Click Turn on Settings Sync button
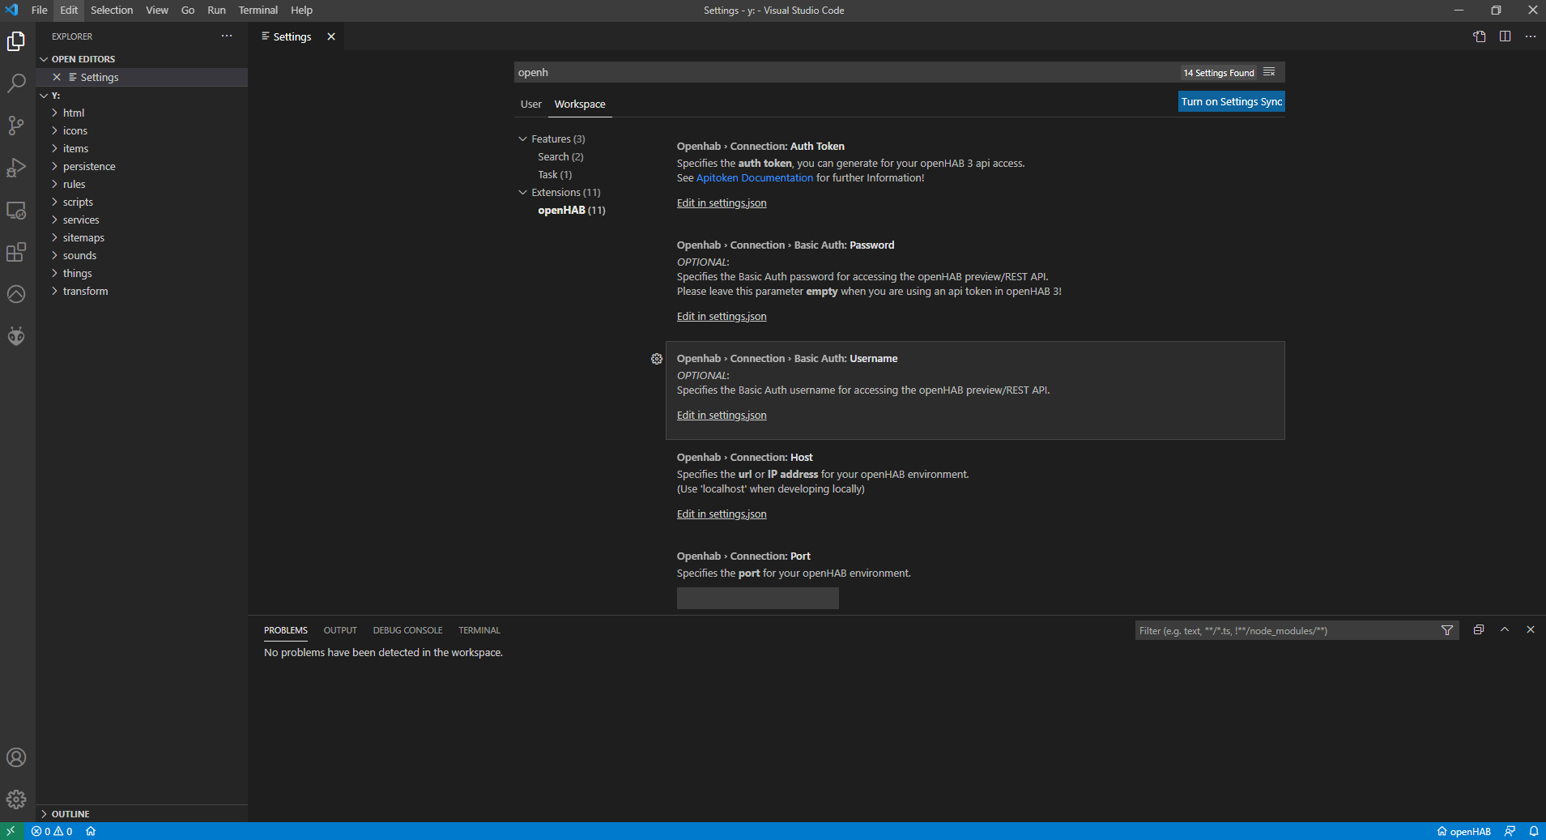The image size is (1546, 840). point(1231,101)
